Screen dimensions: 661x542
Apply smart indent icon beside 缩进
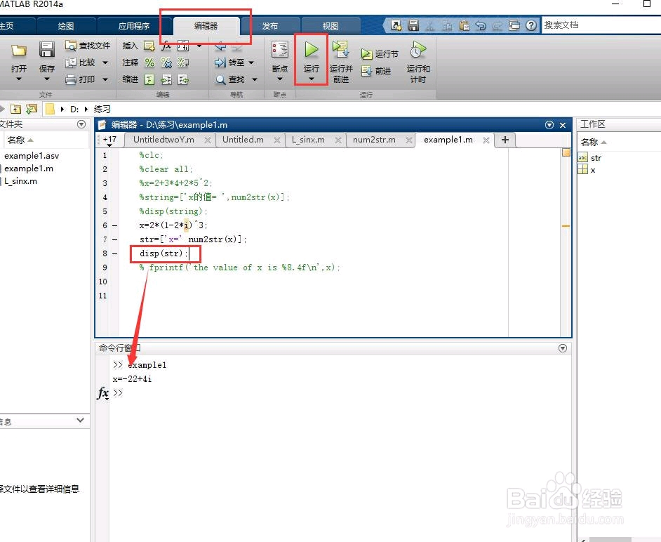(149, 79)
